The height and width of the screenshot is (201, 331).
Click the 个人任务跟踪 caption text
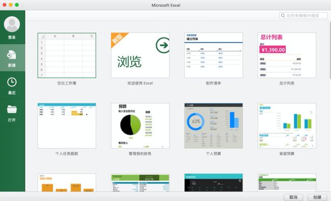[x=67, y=154]
